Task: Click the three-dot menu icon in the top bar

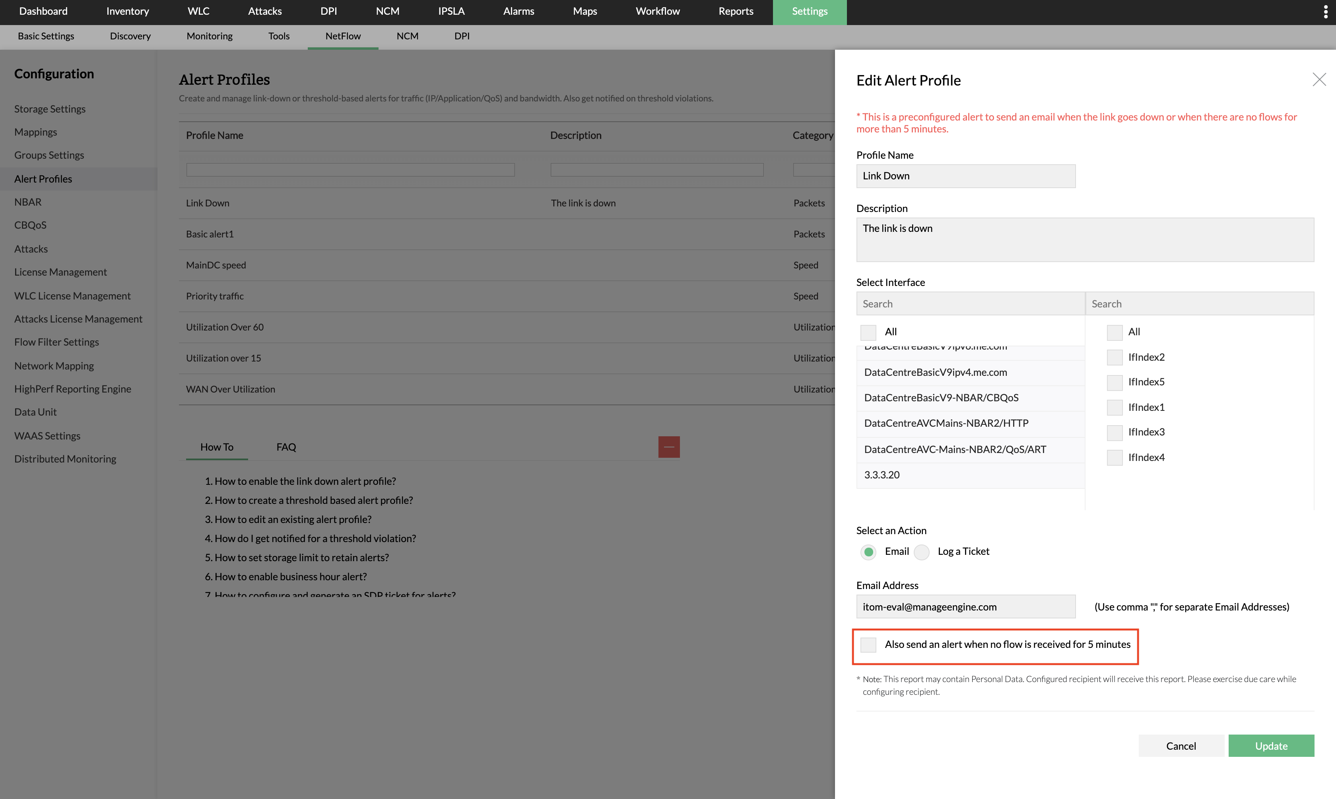Action: [1325, 12]
